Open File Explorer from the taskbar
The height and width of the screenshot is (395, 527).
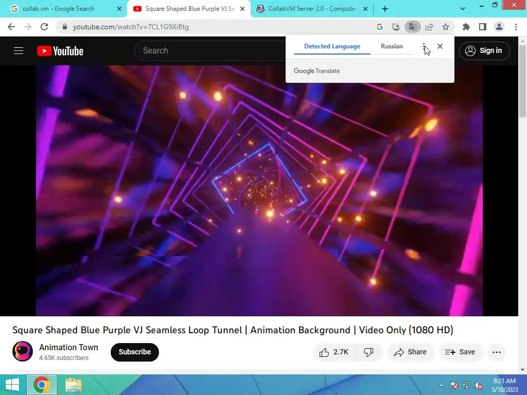73,385
